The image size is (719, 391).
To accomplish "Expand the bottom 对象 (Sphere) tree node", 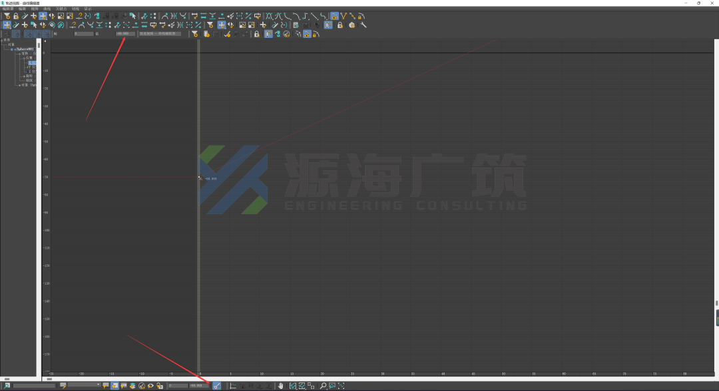I will pos(19,85).
